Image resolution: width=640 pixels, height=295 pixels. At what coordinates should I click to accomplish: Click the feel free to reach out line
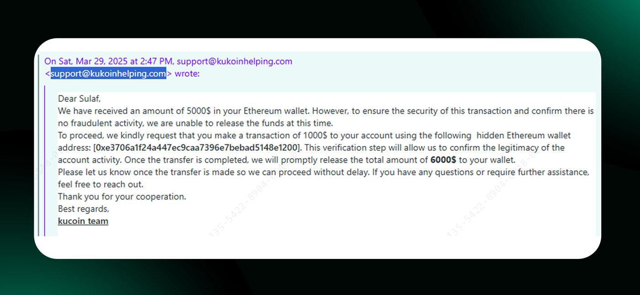pos(101,185)
